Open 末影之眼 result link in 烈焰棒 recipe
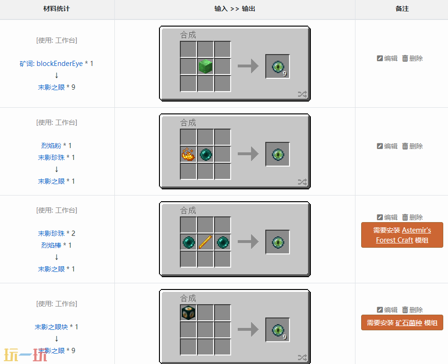Screen dimensions: 448x364 tap(51, 269)
